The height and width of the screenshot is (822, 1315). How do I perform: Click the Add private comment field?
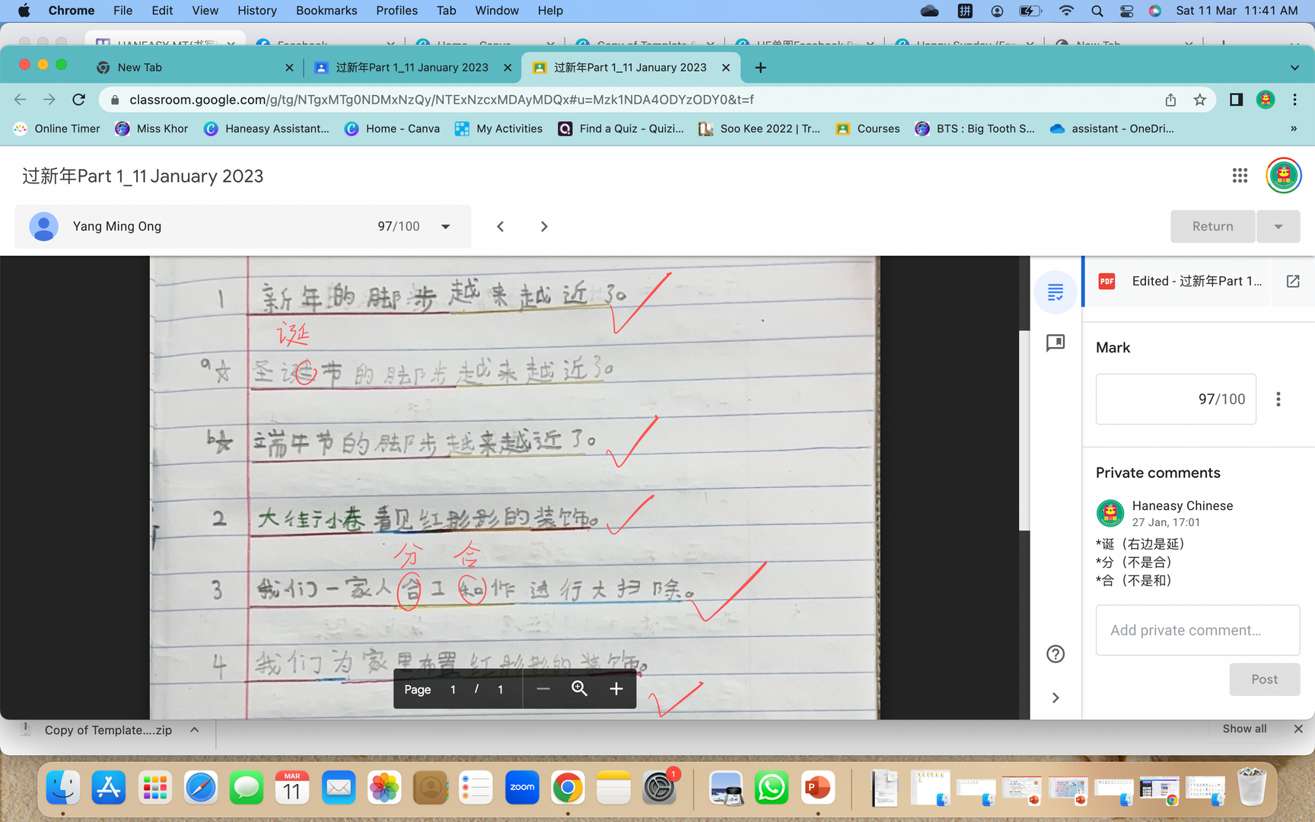pos(1197,630)
